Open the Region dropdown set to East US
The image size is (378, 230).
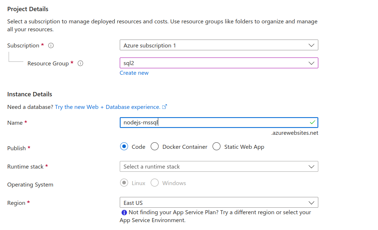[x=219, y=203]
